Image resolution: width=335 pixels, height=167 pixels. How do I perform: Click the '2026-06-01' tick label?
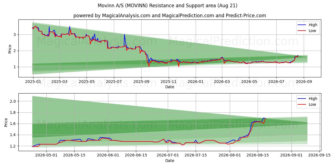(108, 155)
